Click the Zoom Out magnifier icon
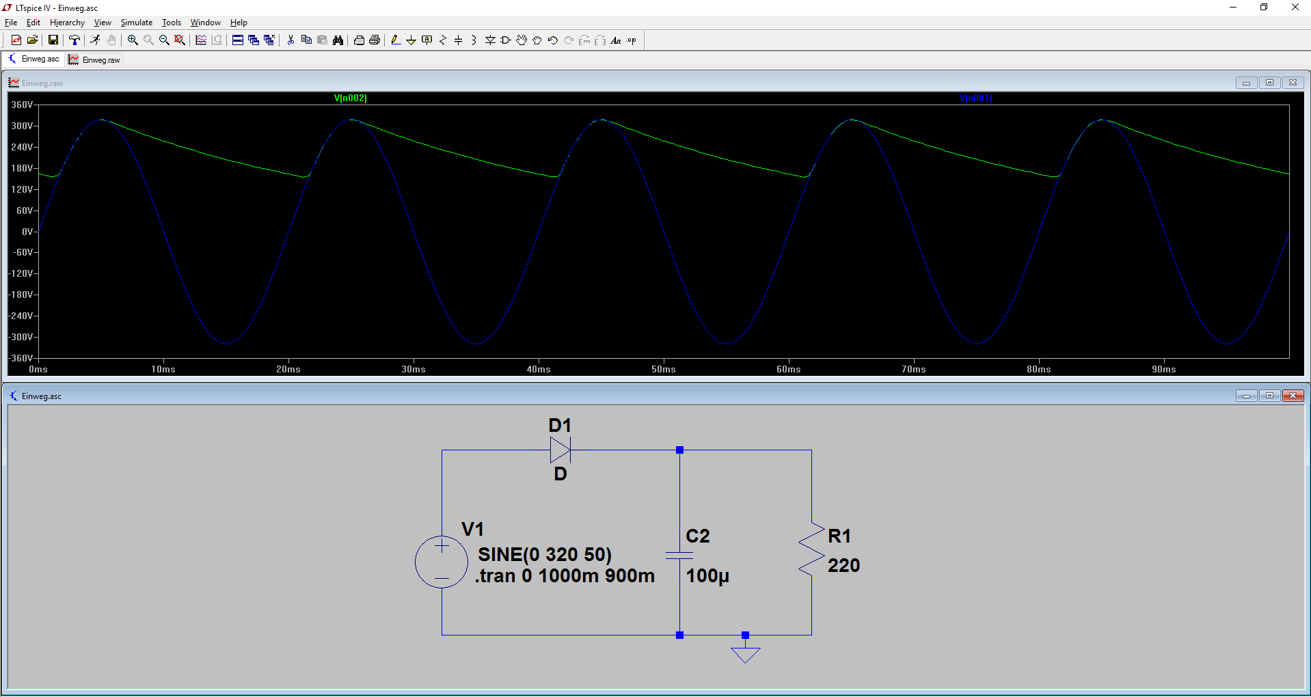Screen dimensions: 1311x697 164,40
